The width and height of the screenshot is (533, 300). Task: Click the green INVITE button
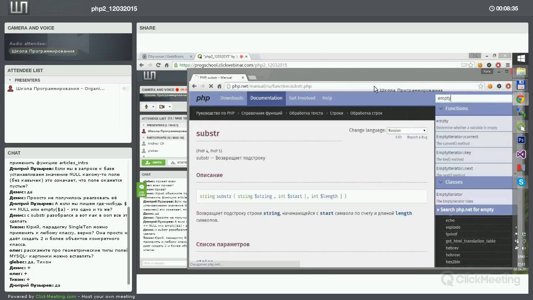(154, 162)
